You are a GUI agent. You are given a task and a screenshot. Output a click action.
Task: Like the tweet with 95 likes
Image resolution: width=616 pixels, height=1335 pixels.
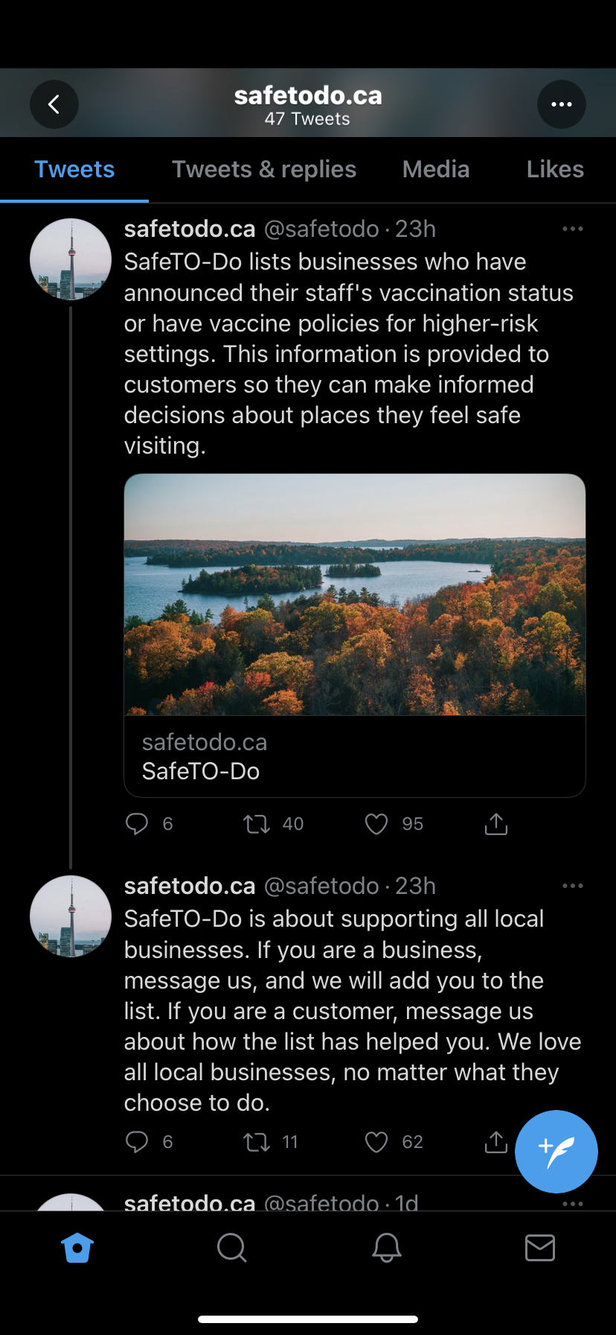coord(376,824)
